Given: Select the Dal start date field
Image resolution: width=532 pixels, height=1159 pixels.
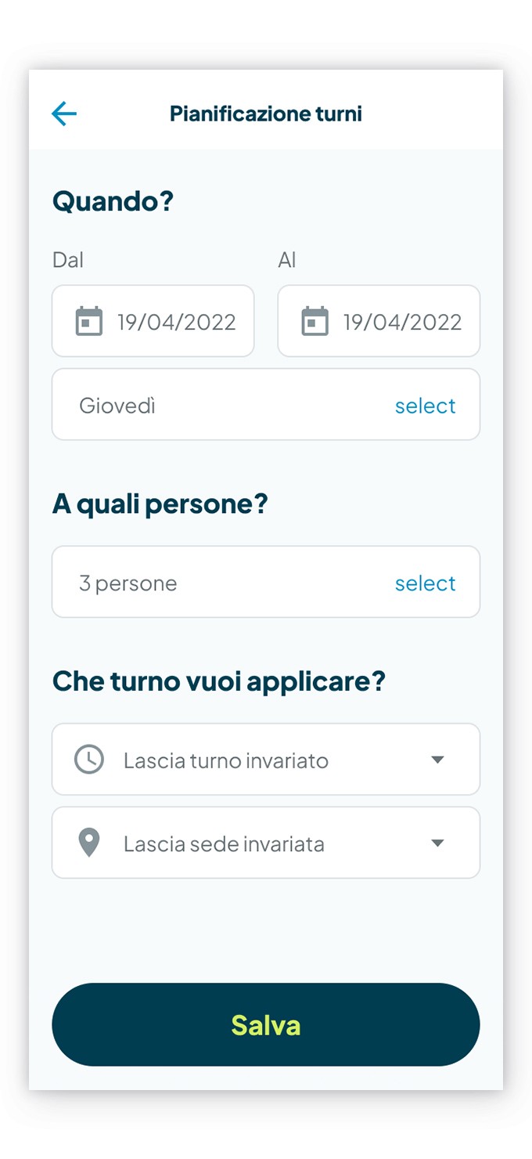Looking at the screenshot, I should pyautogui.click(x=153, y=320).
